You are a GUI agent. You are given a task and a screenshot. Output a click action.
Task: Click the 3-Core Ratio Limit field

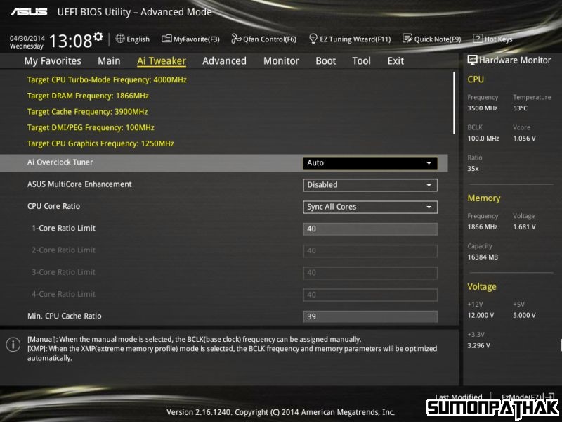370,273
